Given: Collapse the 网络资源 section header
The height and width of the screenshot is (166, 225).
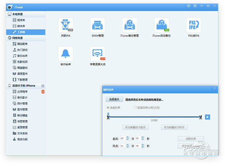Looking at the screenshot, I should [26, 38].
